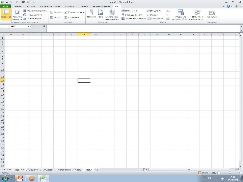The width and height of the screenshot is (243, 182).
Task: Hide the window (Скрыть)
Action: pyautogui.click(x=153, y=15)
